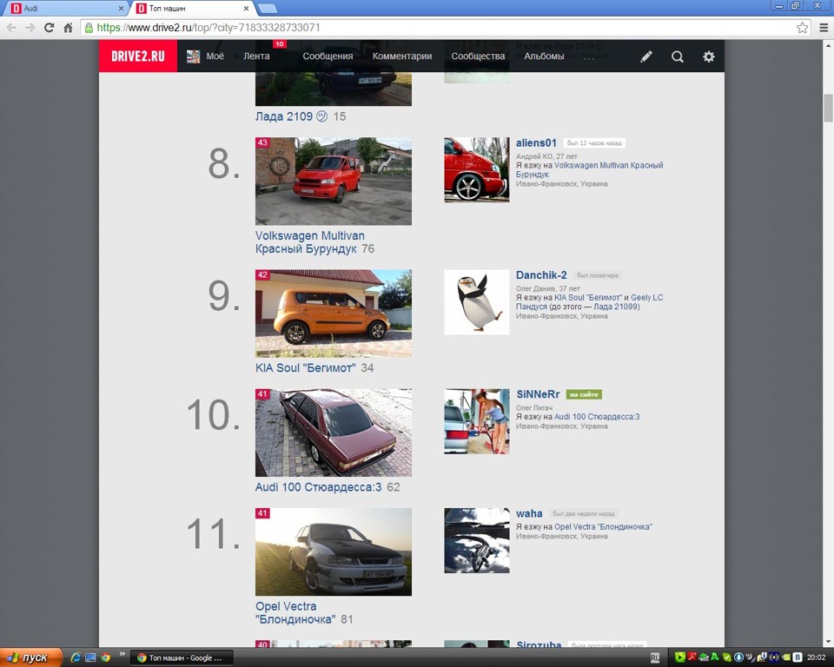This screenshot has height=667, width=834.
Task: Click aliens01 red van avatar
Action: tap(477, 170)
